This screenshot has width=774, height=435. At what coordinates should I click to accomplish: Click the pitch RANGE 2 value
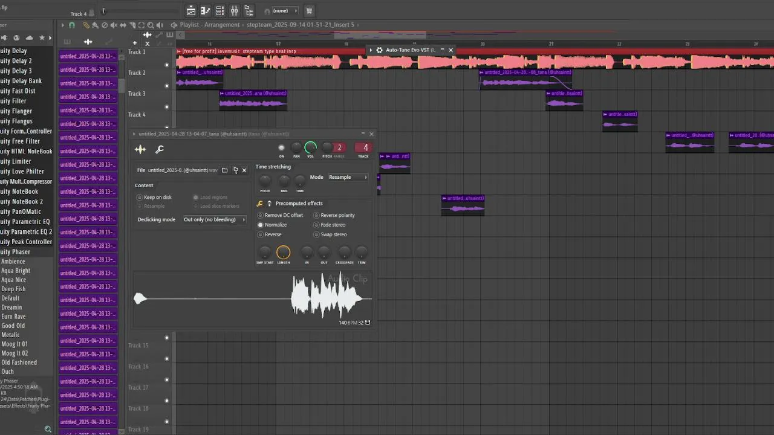click(x=339, y=147)
